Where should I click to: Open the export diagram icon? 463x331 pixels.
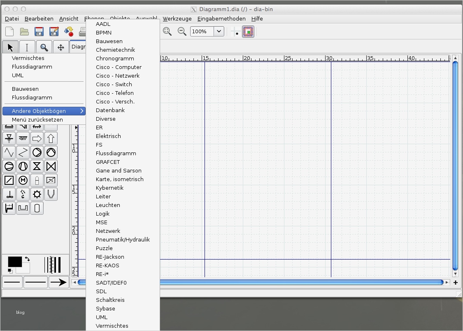tap(69, 31)
